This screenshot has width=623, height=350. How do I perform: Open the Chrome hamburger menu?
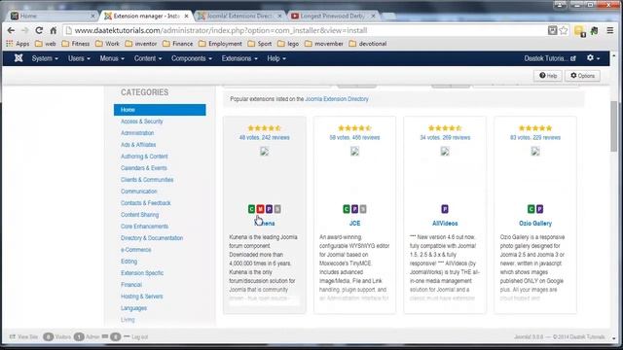pyautogui.click(x=610, y=30)
